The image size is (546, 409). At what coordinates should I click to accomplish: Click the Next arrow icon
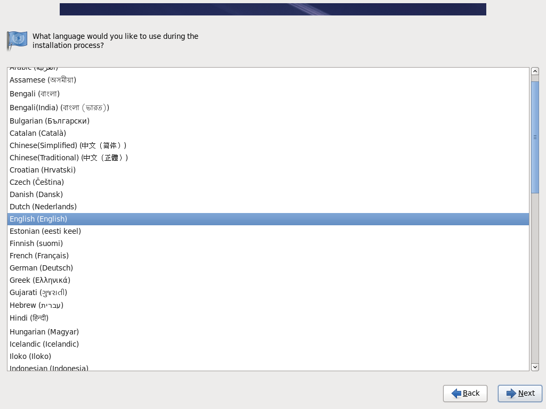(511, 394)
